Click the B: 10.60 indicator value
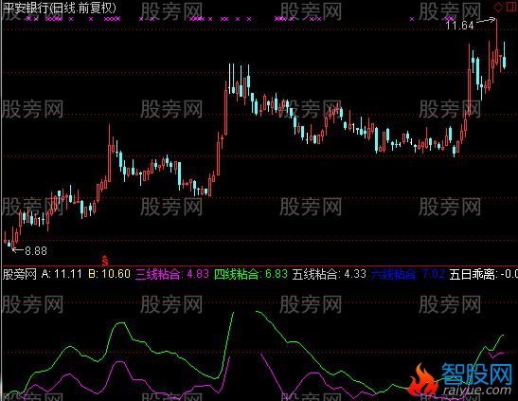The height and width of the screenshot is (401, 518). click(x=109, y=274)
